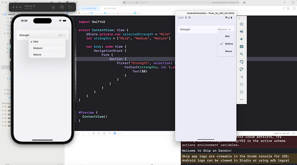The image size is (297, 165).
Task: Open the emulator more options ellipsis
Action: point(241,99)
